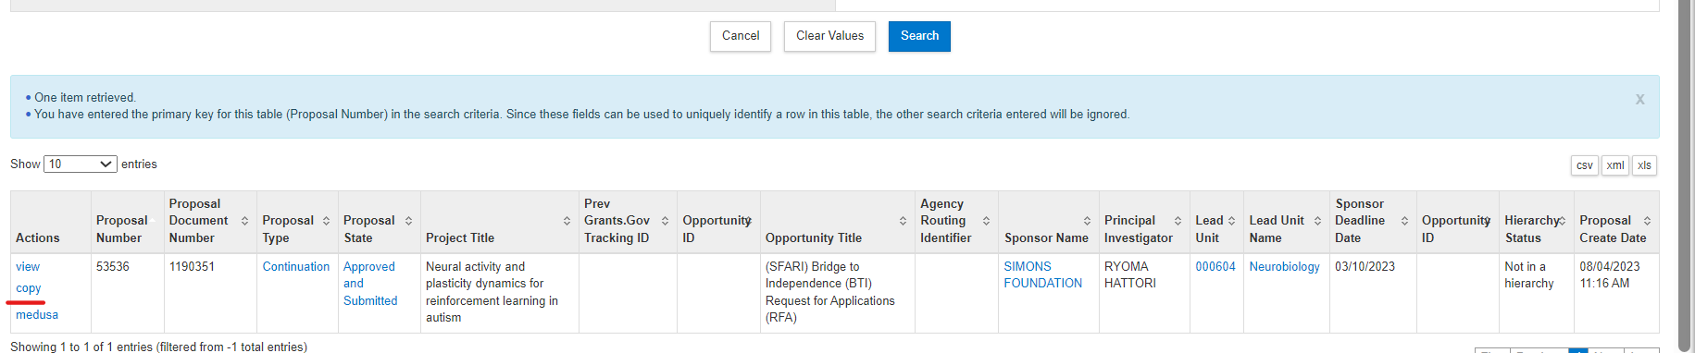1695x353 pixels.
Task: Click the blue Search button
Action: (x=919, y=36)
